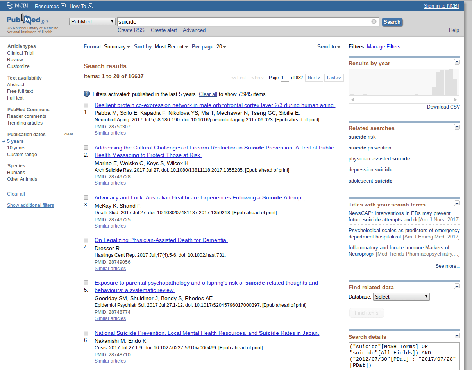The image size is (472, 370).
Task: Collapse the Search details panel
Action: click(x=457, y=336)
